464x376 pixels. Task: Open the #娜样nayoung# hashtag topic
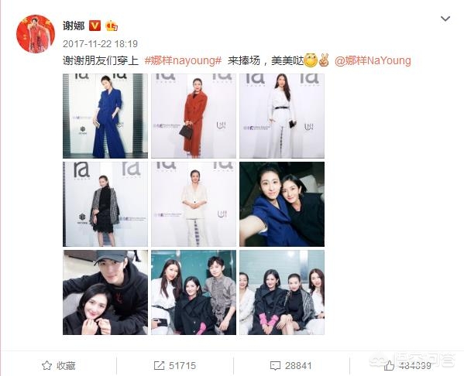(183, 60)
